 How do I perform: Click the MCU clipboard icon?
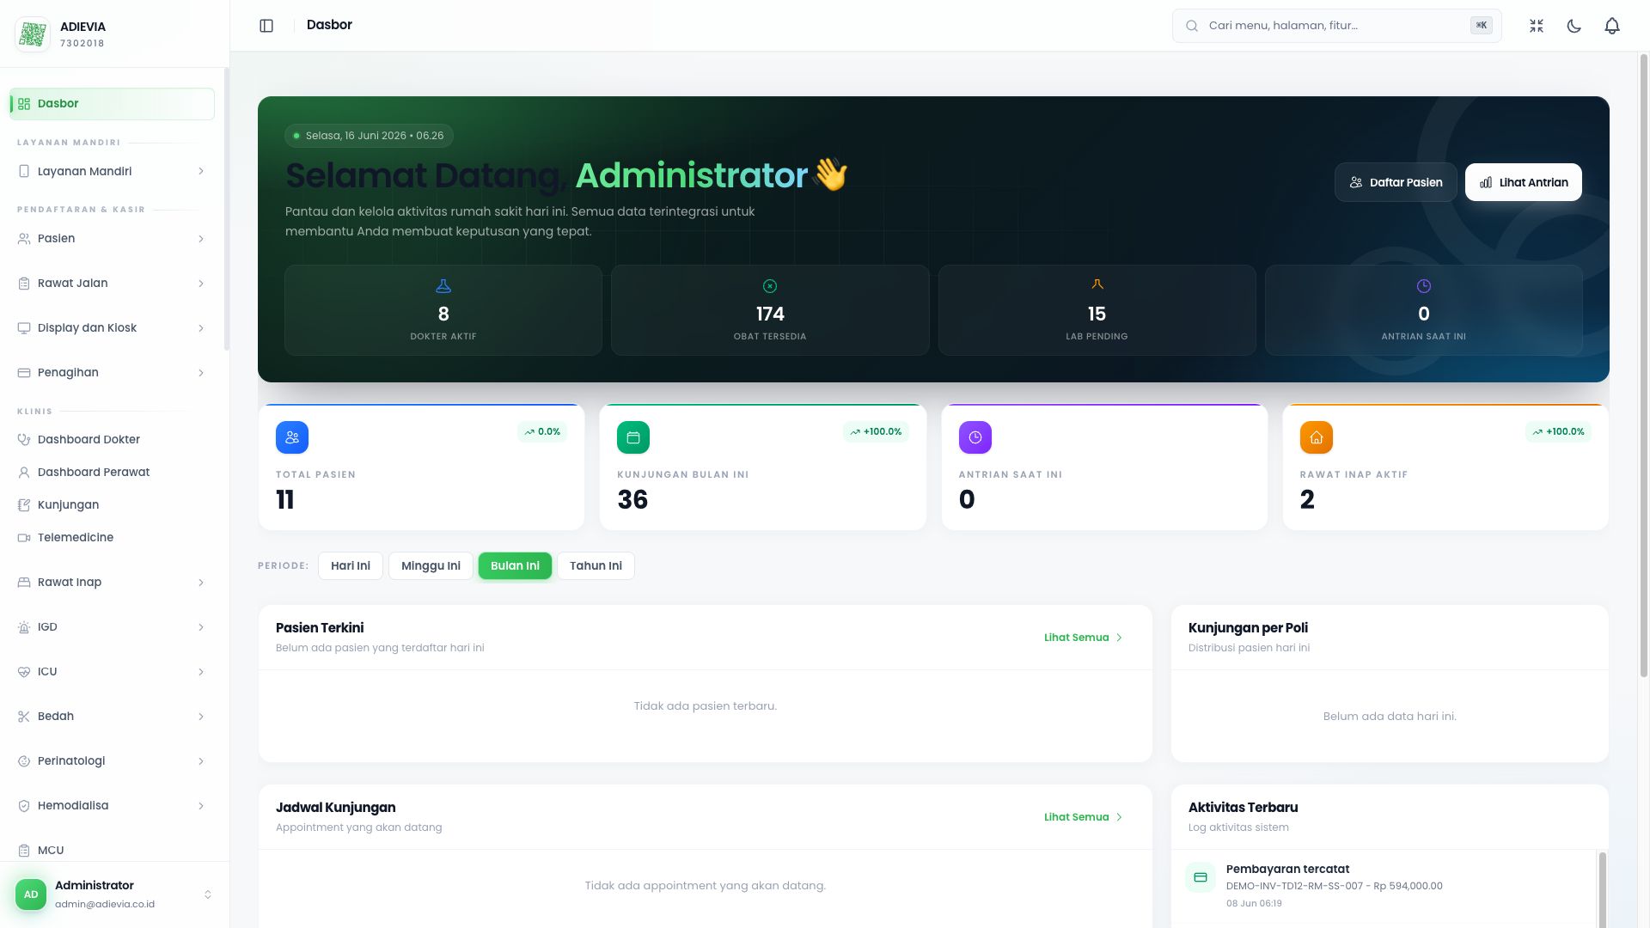[24, 851]
